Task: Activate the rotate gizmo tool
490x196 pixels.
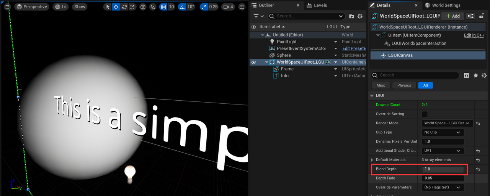Action: (x=124, y=7)
